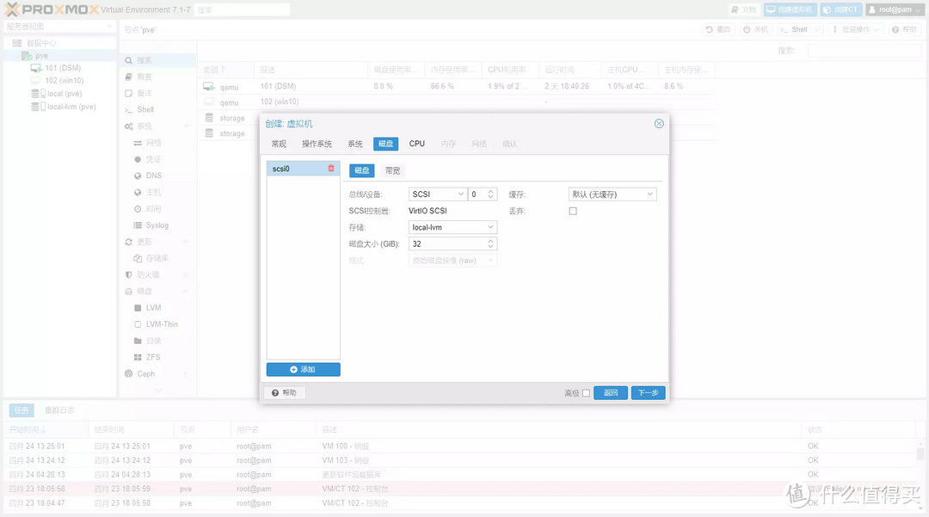Open the Bus/Device SCSI dropdown
Screen dimensions: 929x517
pyautogui.click(x=437, y=194)
